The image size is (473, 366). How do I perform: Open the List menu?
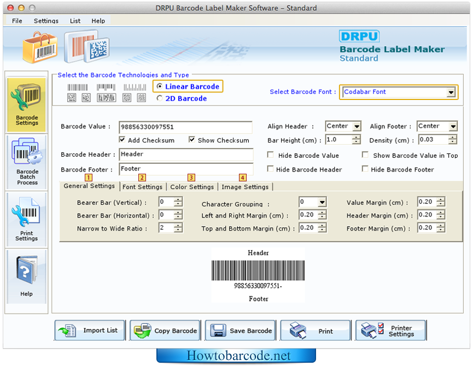click(x=75, y=21)
